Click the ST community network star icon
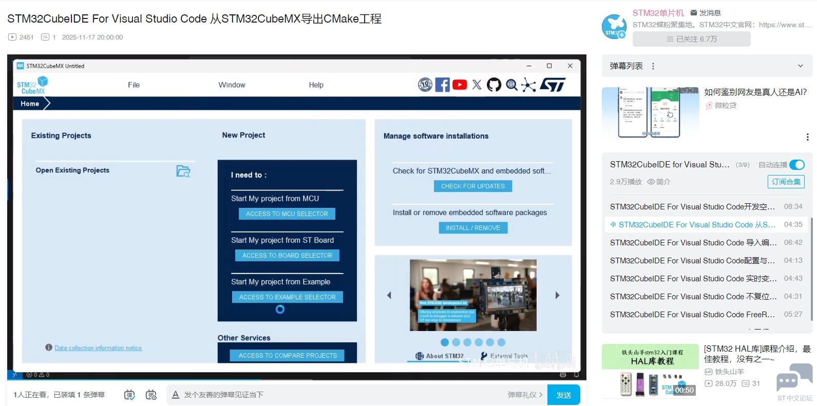This screenshot has width=817, height=406. click(x=528, y=85)
